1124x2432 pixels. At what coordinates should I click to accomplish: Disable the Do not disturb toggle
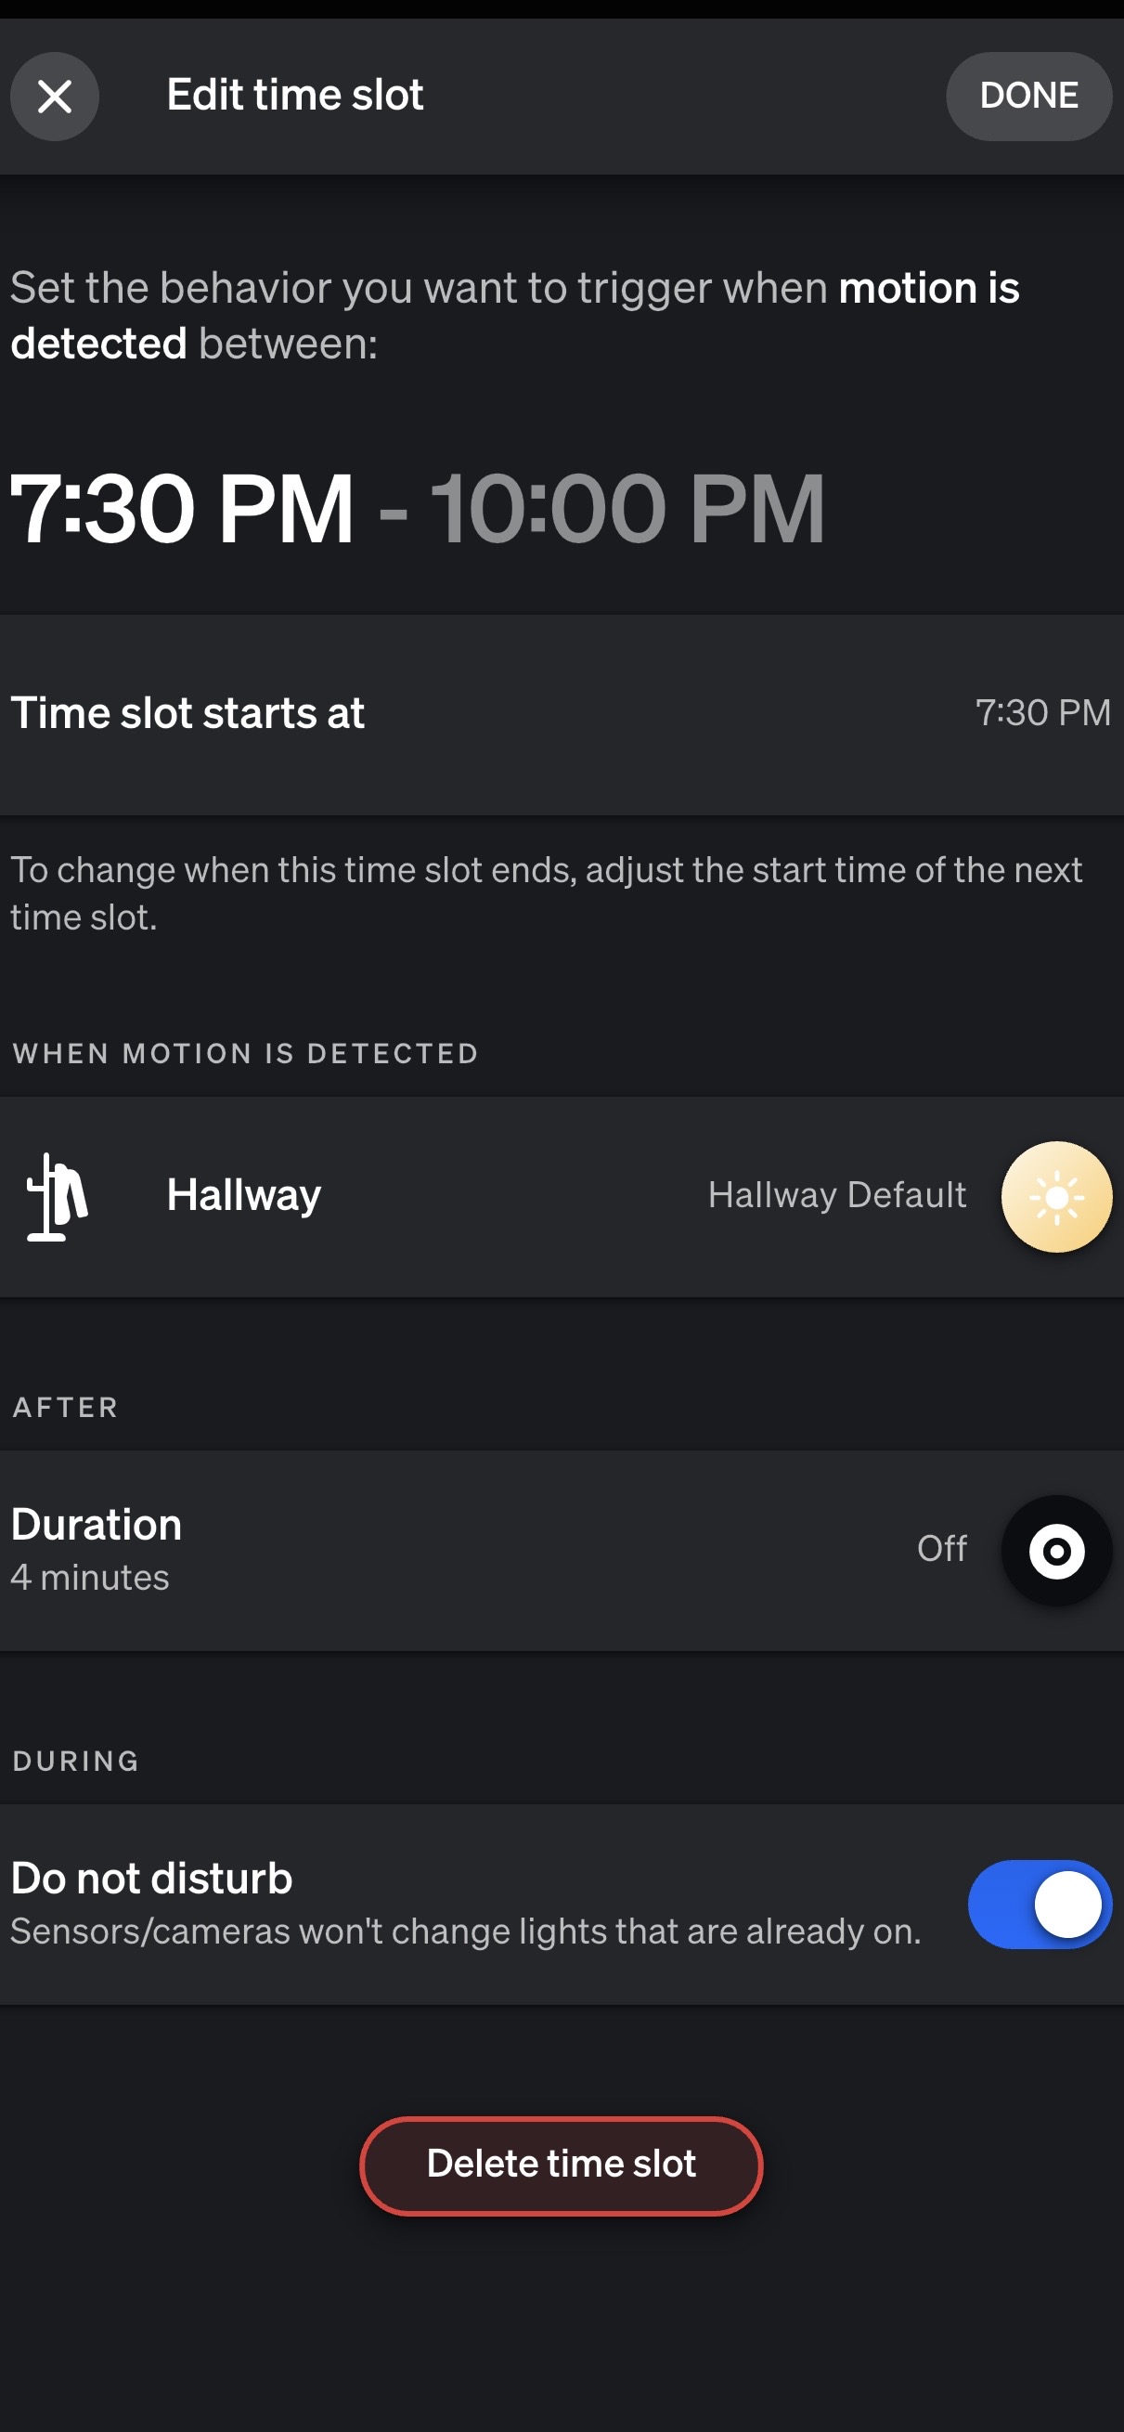(x=1040, y=1905)
